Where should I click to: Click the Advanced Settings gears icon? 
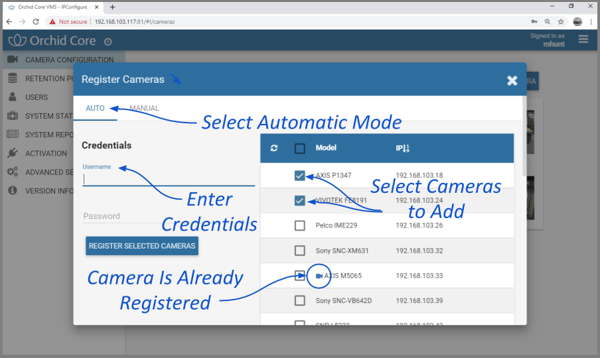click(x=13, y=172)
